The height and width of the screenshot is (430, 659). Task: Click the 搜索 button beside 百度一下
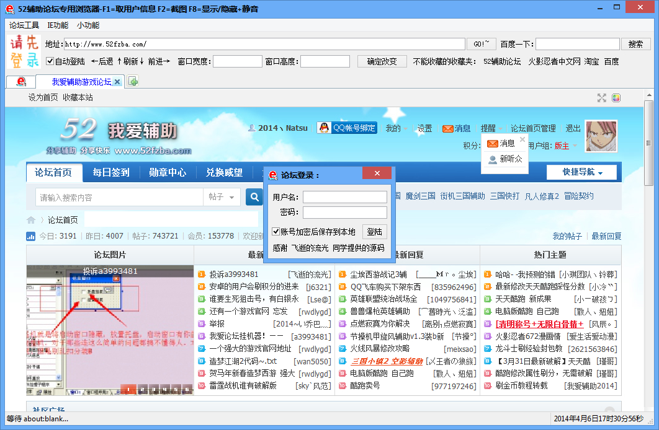click(635, 44)
